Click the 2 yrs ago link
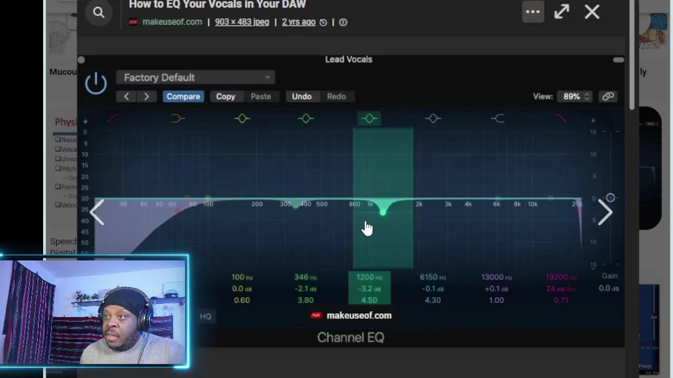 pyautogui.click(x=299, y=22)
